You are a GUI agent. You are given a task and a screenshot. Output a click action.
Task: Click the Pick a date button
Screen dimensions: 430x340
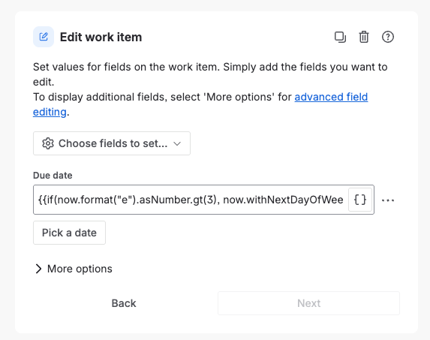(x=69, y=233)
